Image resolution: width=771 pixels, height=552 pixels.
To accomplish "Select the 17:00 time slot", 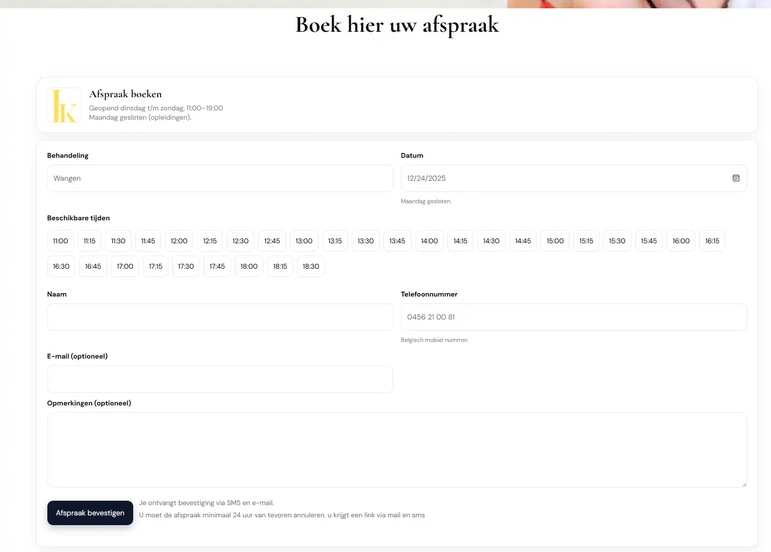I will pos(125,266).
